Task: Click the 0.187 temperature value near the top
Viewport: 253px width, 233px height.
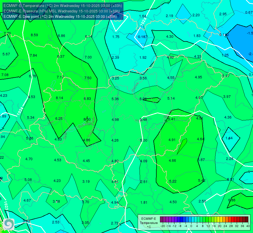Action: click(143, 37)
